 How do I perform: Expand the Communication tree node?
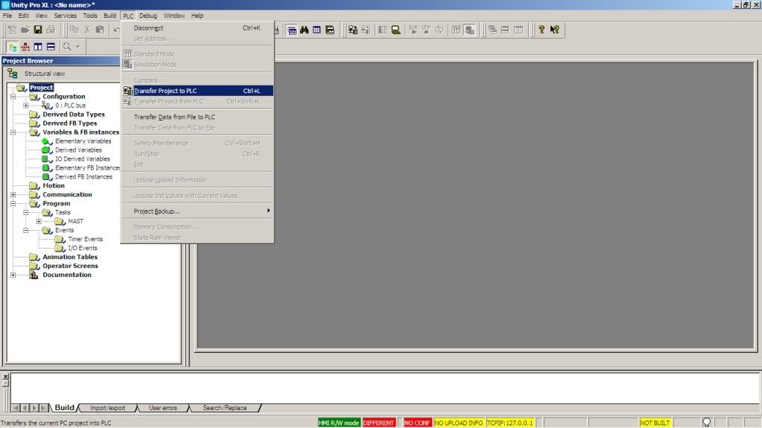tap(13, 194)
